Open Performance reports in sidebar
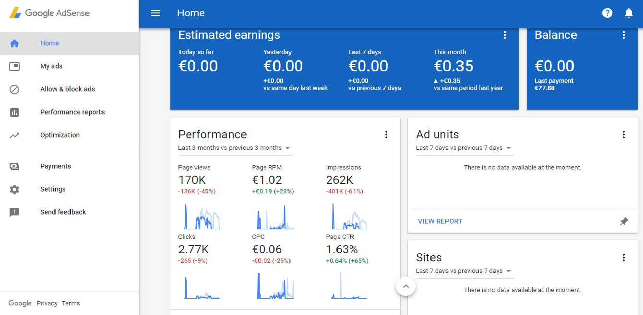Viewport: 643px width, 315px height. click(x=72, y=112)
